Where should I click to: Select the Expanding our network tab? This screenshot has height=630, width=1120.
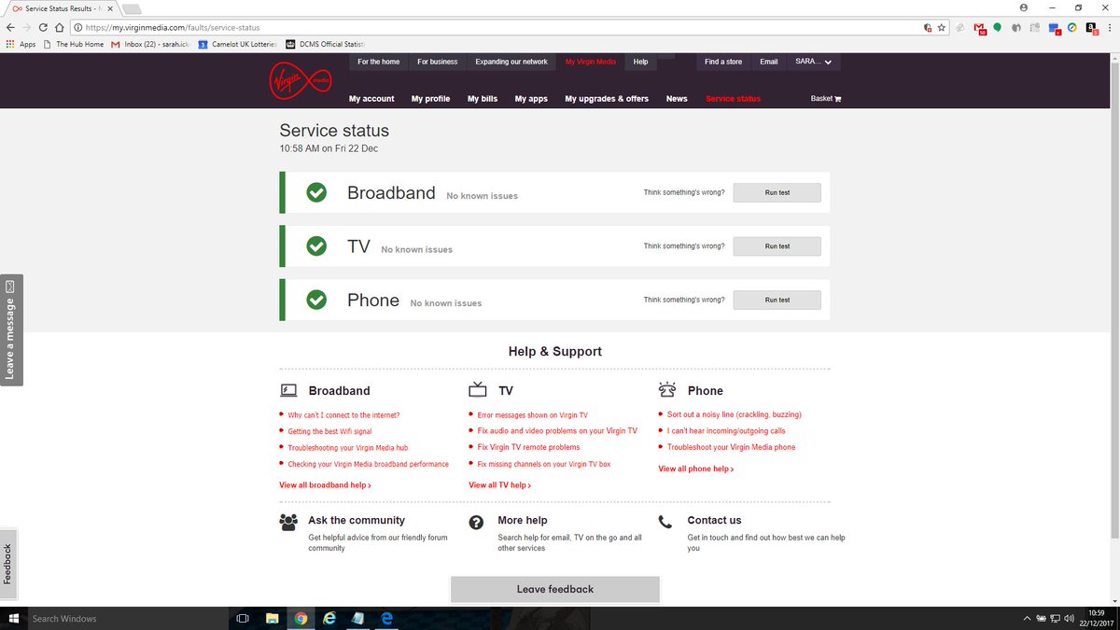click(x=511, y=62)
